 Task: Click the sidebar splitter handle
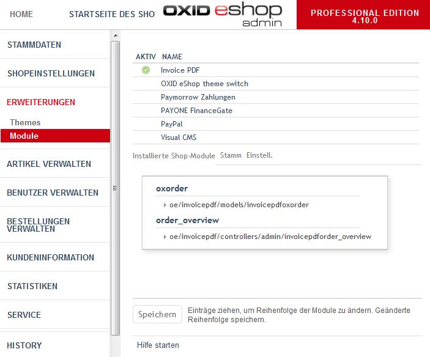click(x=114, y=188)
